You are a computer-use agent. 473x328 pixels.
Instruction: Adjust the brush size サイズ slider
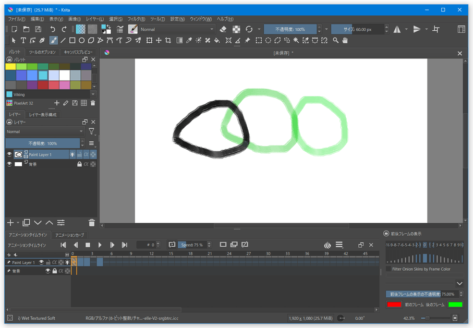357,29
